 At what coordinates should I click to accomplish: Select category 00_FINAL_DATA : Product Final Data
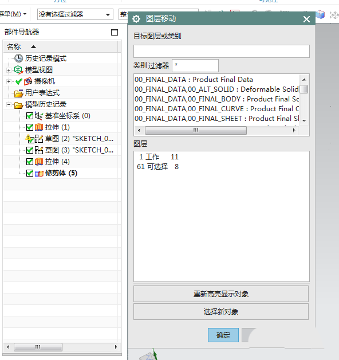[217, 80]
